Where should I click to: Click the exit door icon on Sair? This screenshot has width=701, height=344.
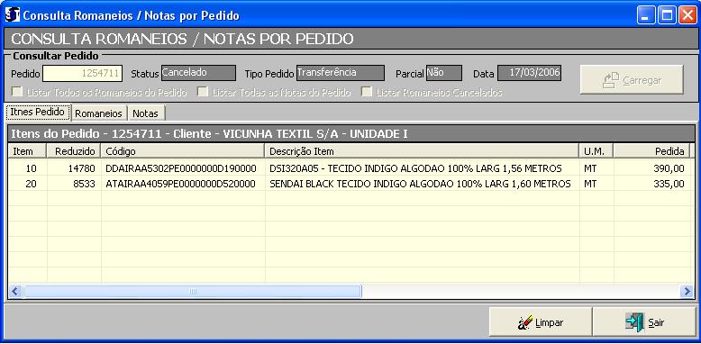(x=635, y=322)
